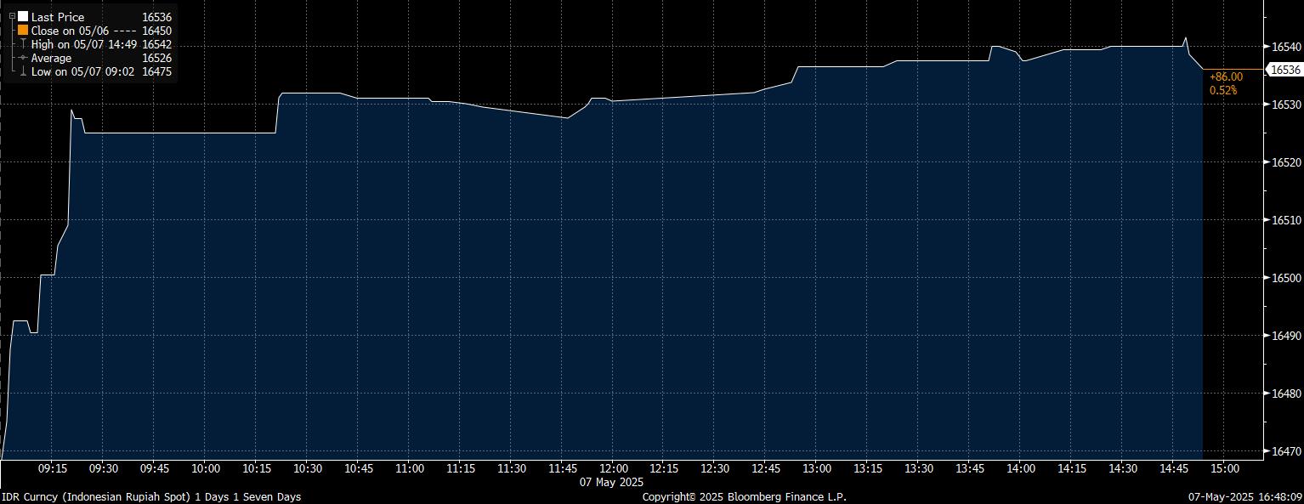This screenshot has height=504, width=1304.
Task: Click the 16470 y-axis price label
Action: (1287, 452)
